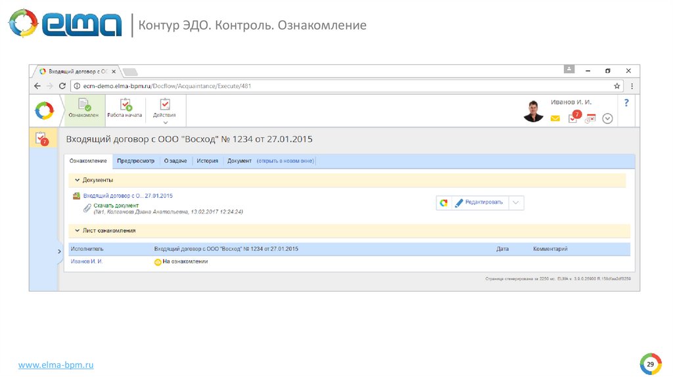The width and height of the screenshot is (673, 377).
Task: Switch to the История tab
Action: pos(207,161)
